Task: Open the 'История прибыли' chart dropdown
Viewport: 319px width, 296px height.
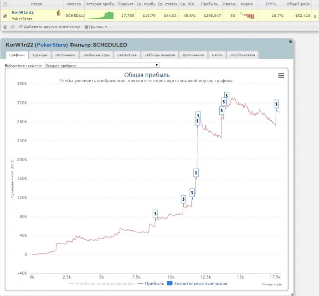Action: click(x=101, y=65)
